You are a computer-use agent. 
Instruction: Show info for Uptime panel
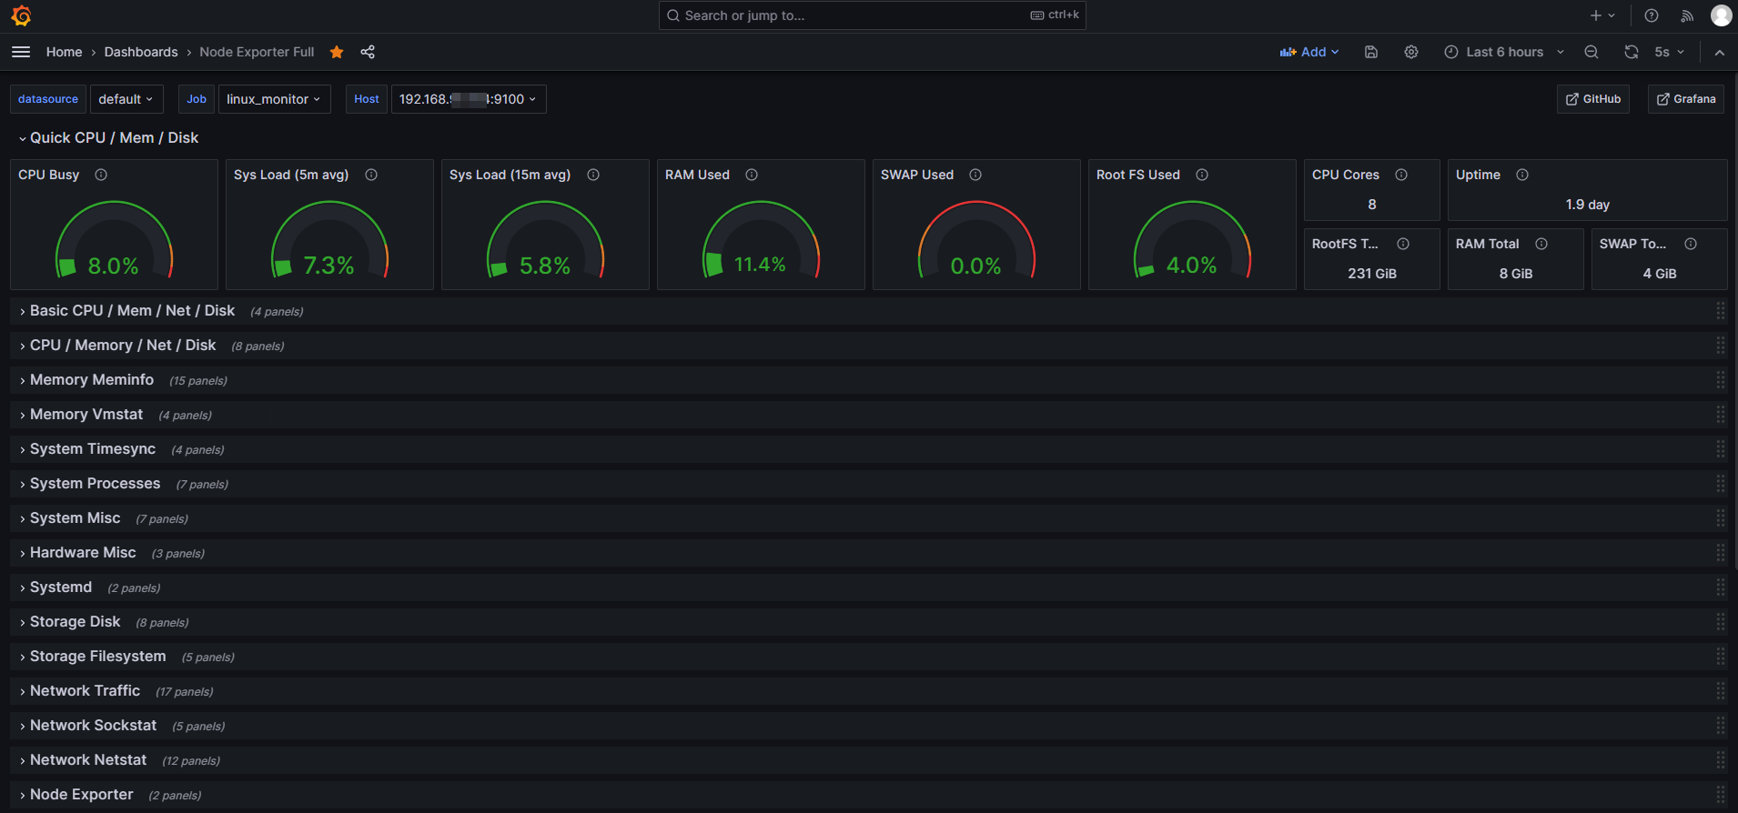point(1522,175)
